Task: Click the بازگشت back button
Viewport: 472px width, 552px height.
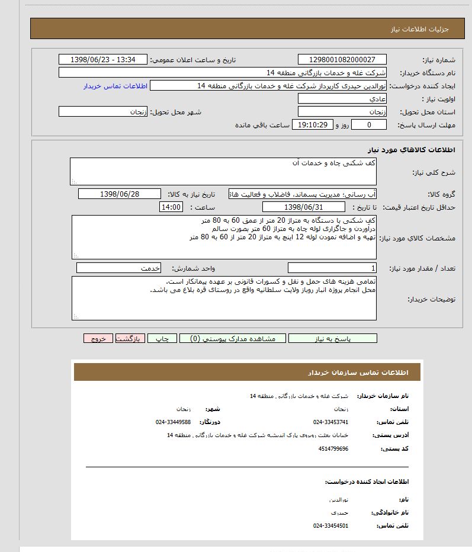Action: [x=130, y=339]
